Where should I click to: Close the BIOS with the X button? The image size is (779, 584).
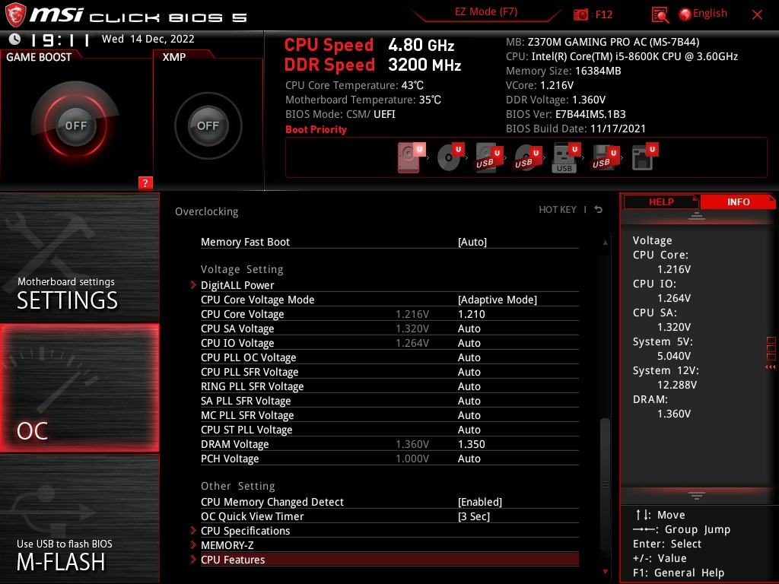tap(757, 15)
